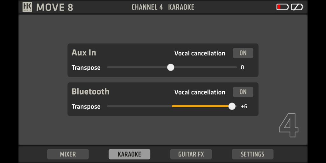This screenshot has width=326, height=163.
Task: Open the GUITAR FX tab
Action: coord(191,154)
